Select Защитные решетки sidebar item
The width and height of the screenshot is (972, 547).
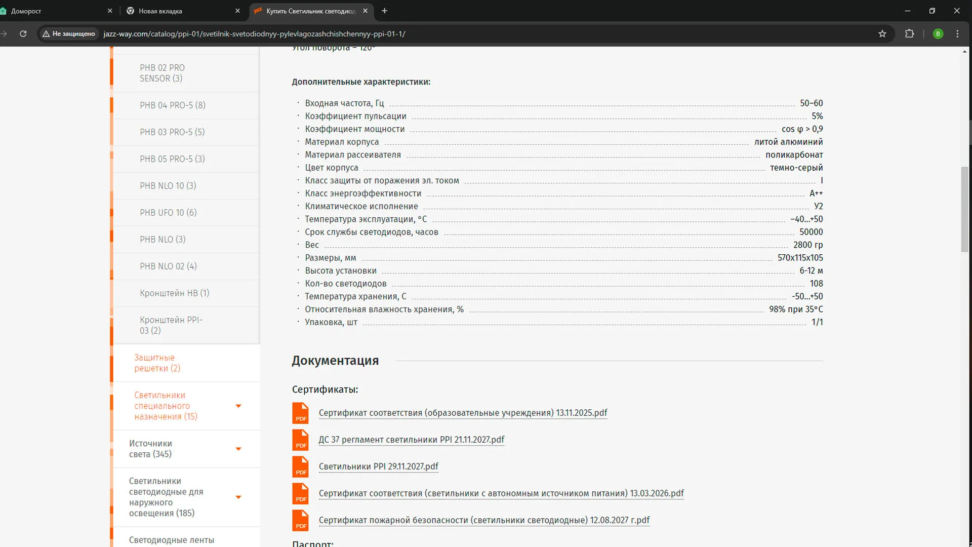point(157,363)
